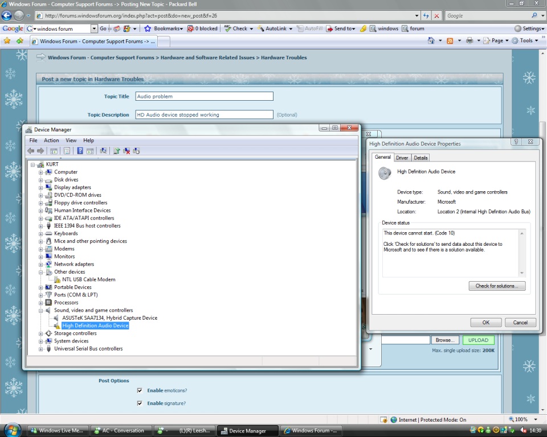Select the NTL USB Cable Modem device
Viewport: 547px width, 437px height.
click(x=89, y=279)
